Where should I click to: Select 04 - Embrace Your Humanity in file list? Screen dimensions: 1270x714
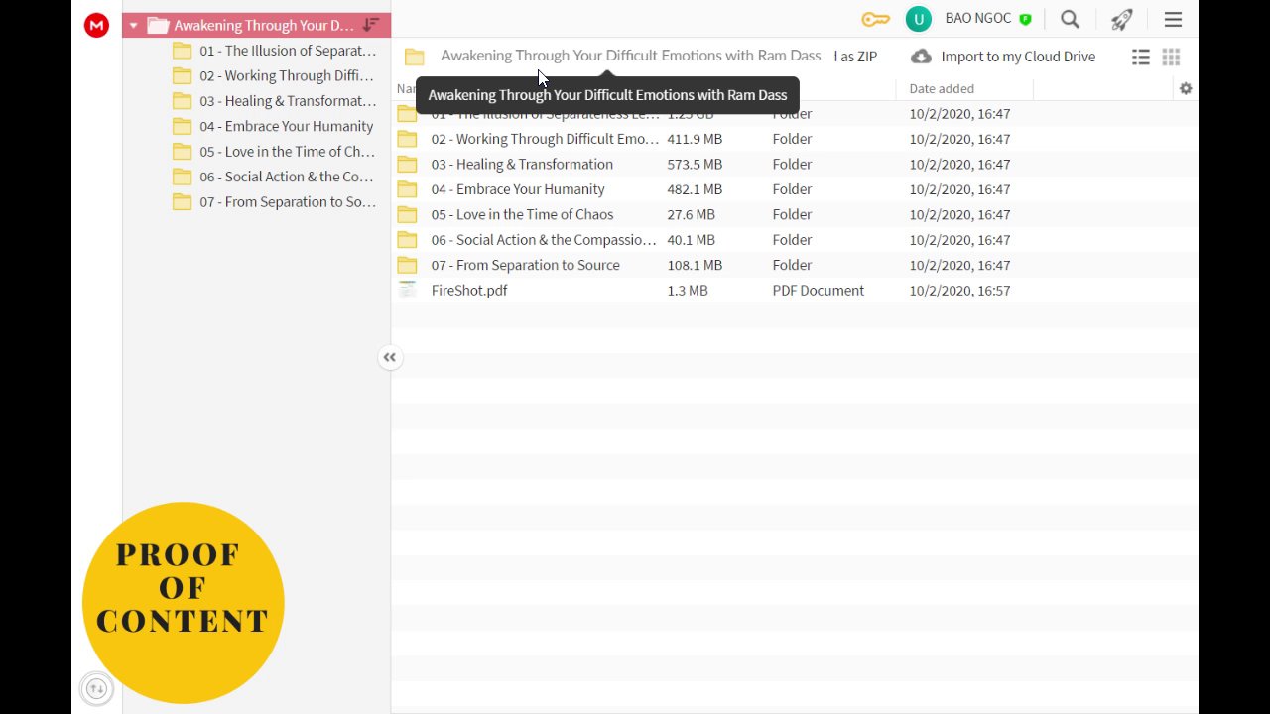[x=518, y=189]
